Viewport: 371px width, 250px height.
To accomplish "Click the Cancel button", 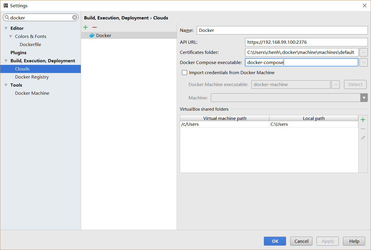I will [301, 241].
